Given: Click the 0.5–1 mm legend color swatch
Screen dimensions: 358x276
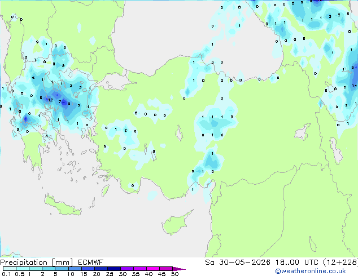Looking at the screenshot, I should 23,269.
